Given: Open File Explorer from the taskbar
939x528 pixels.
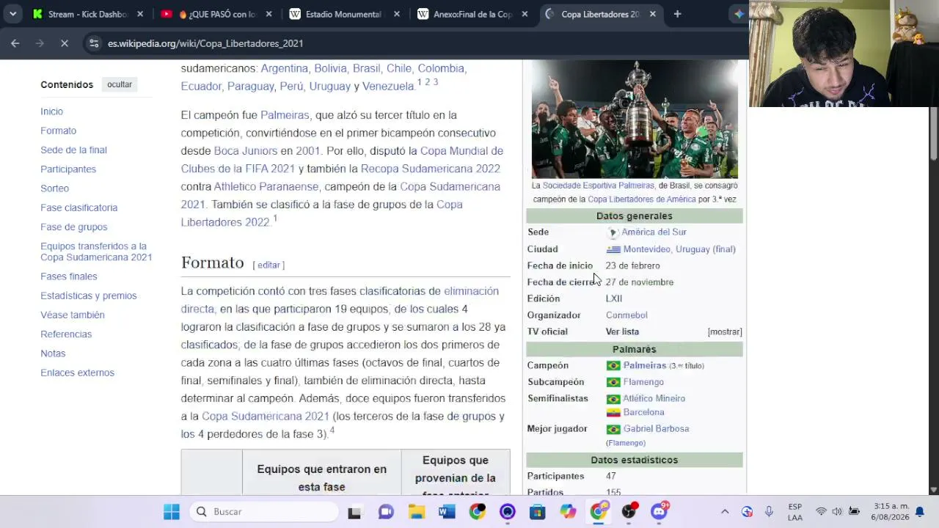Looking at the screenshot, I should (x=417, y=512).
